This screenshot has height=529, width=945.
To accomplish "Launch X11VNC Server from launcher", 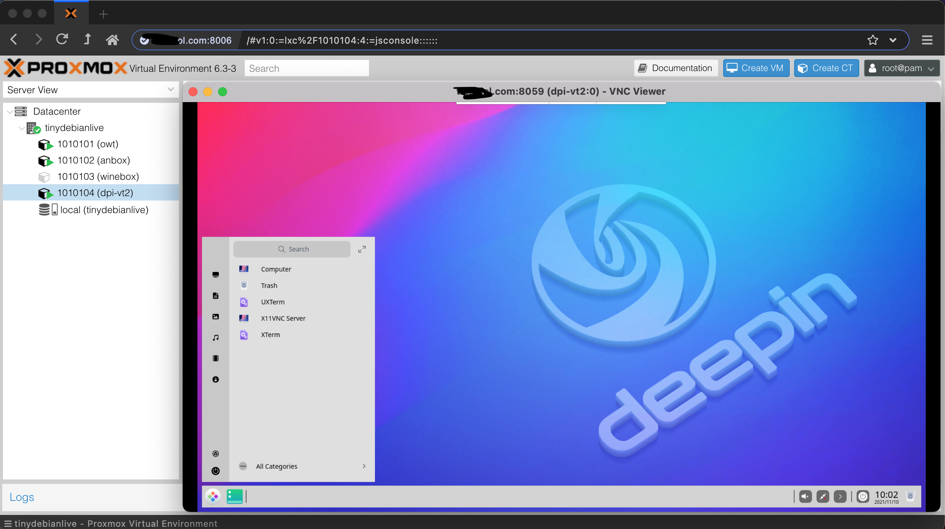I will pos(283,318).
